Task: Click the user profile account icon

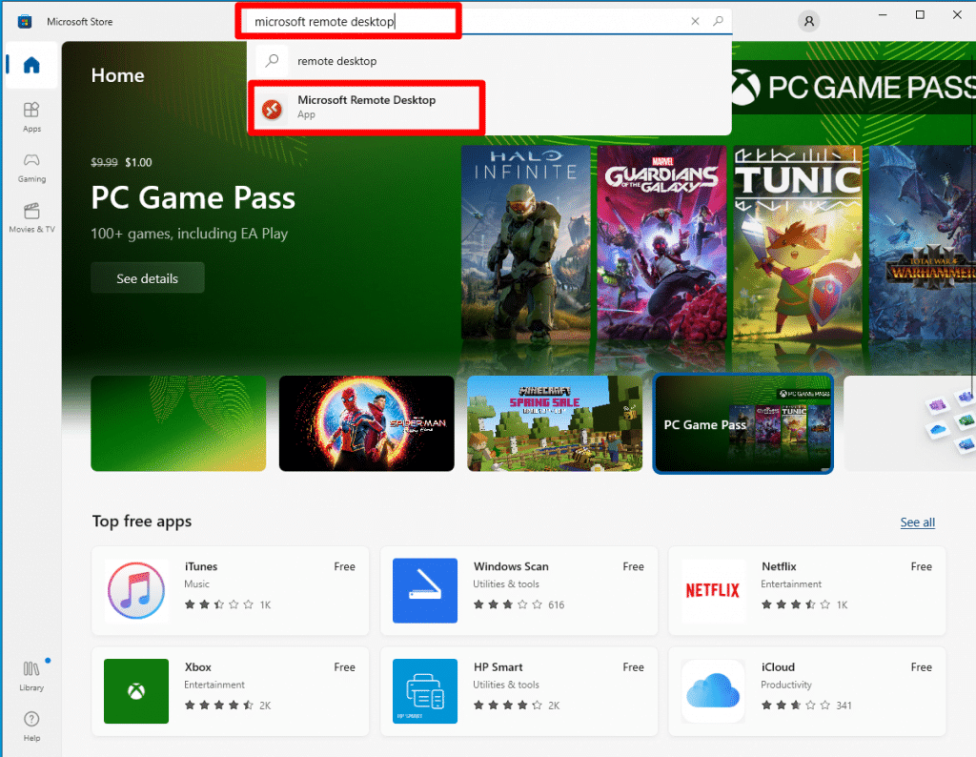Action: 809,21
